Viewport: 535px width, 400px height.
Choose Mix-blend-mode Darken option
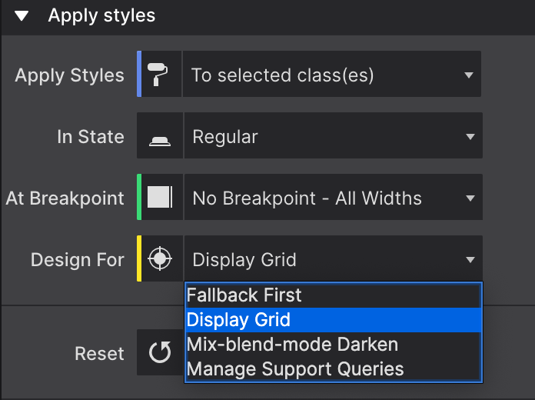click(x=333, y=345)
